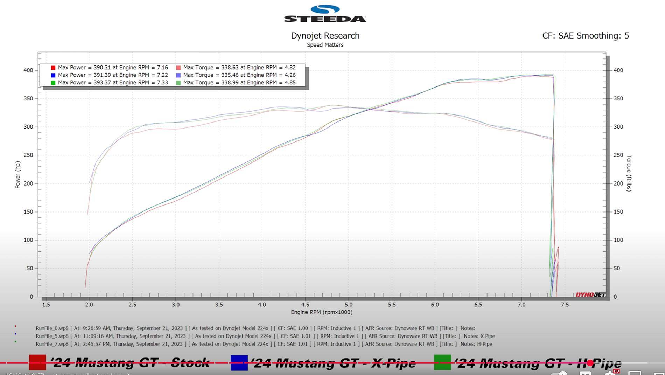
Task: Click the 5.0 tick on RPM axis
Action: tap(349, 305)
